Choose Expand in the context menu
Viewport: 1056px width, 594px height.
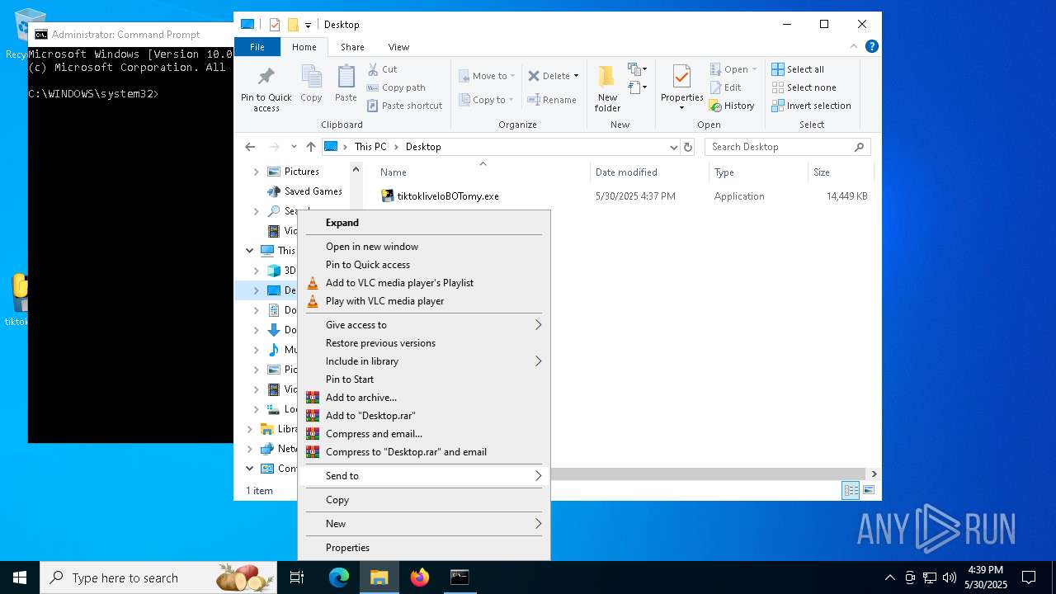(424, 223)
